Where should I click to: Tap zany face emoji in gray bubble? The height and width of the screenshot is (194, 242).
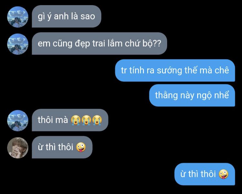tap(81, 147)
